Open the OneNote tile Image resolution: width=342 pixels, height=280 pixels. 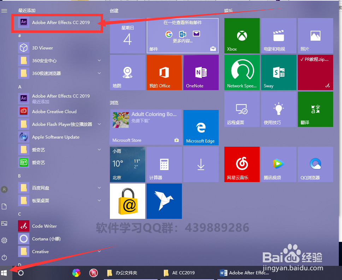pyautogui.click(x=201, y=72)
